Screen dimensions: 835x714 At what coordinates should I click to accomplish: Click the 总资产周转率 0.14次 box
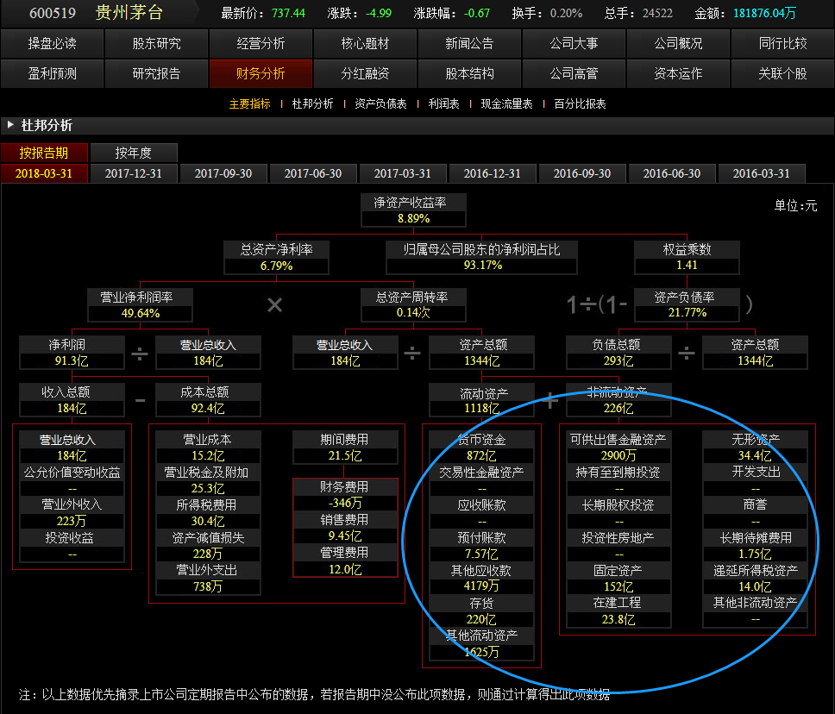pyautogui.click(x=414, y=305)
